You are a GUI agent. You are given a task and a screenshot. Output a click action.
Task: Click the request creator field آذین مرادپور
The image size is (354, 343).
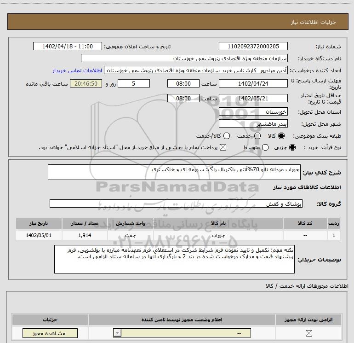pyautogui.click(x=196, y=70)
